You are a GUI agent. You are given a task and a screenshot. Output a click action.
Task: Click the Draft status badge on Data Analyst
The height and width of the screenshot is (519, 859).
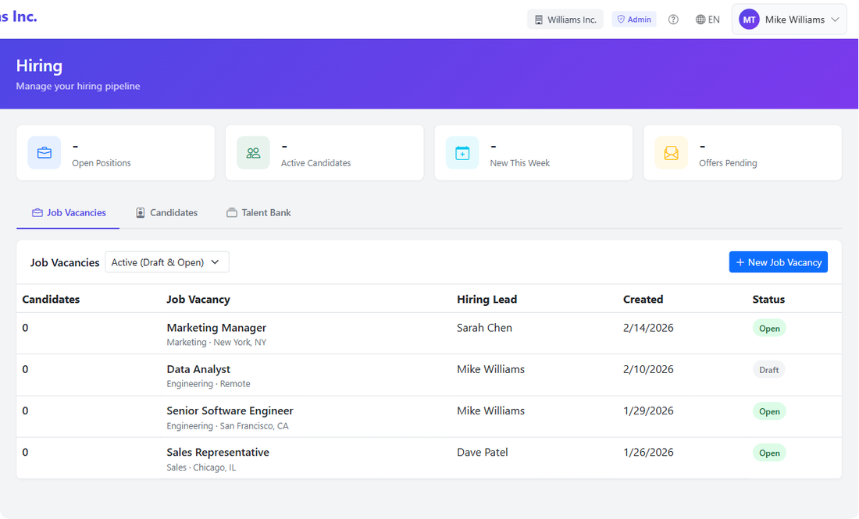tap(768, 369)
